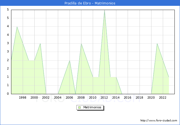Select the 2008 year tick label

pos(81,97)
